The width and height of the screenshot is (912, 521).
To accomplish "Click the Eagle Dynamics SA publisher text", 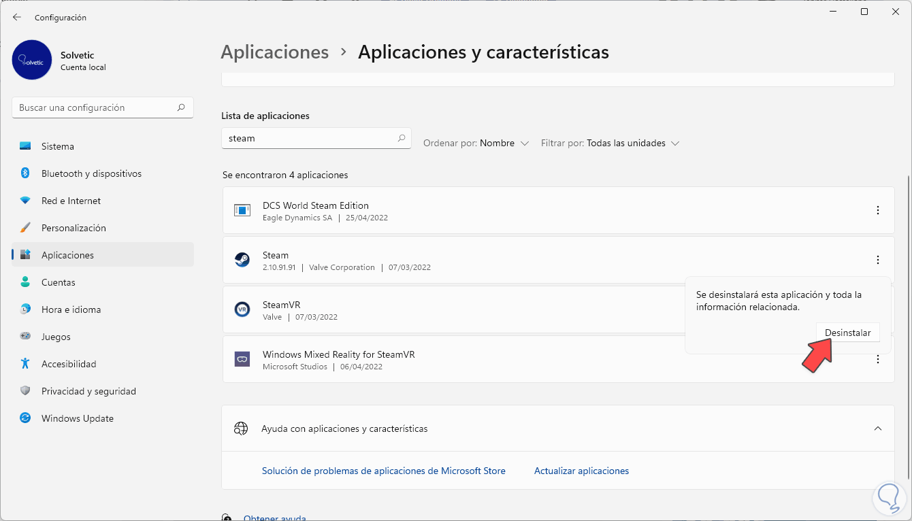I will (x=297, y=218).
